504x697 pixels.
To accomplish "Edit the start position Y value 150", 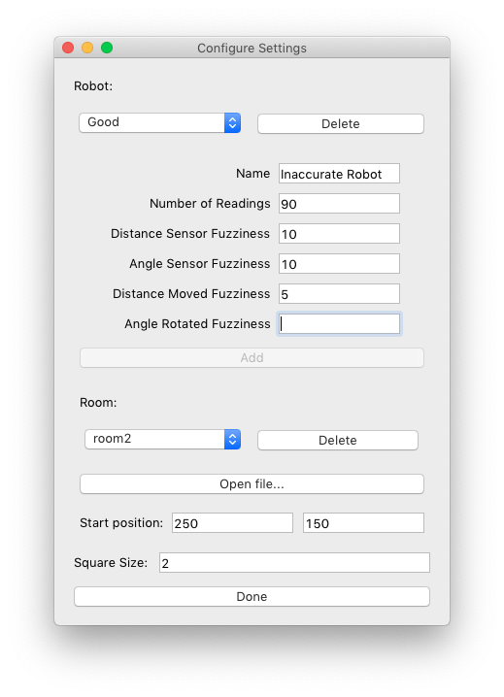I will [x=363, y=522].
